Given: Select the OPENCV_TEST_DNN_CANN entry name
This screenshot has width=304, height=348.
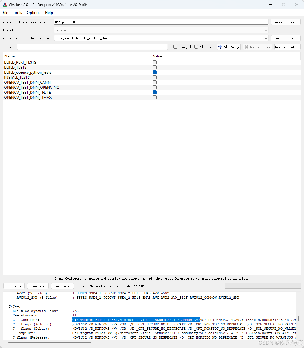Looking at the screenshot, I should [x=27, y=82].
